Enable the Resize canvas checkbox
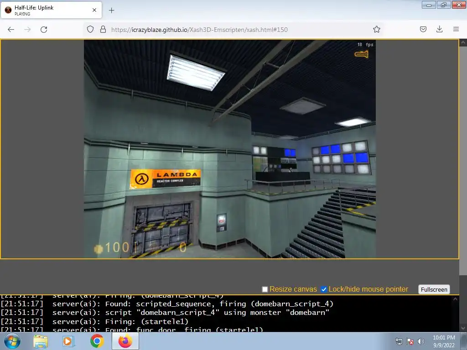This screenshot has height=350, width=467. click(x=265, y=289)
